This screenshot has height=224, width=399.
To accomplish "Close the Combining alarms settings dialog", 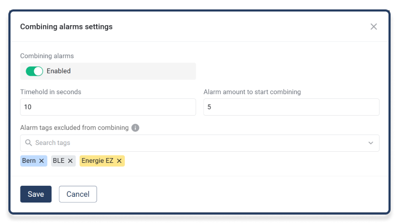I will [x=374, y=27].
